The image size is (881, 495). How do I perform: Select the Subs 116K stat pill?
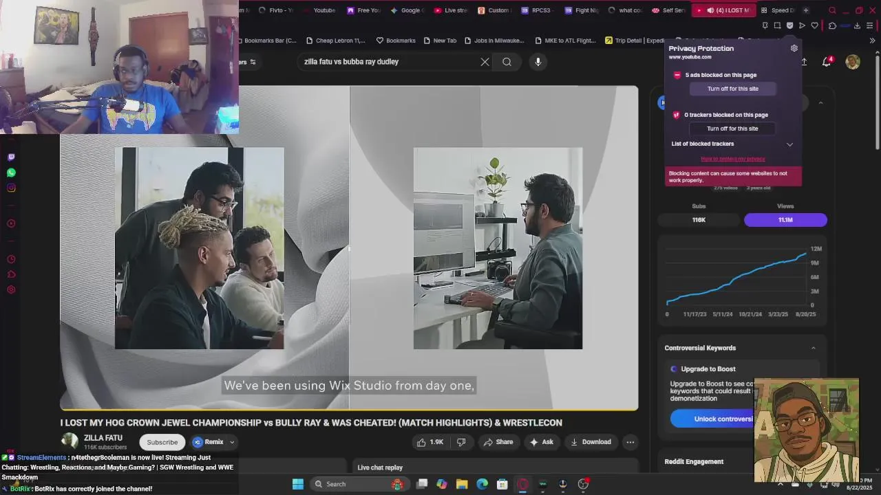pos(699,220)
